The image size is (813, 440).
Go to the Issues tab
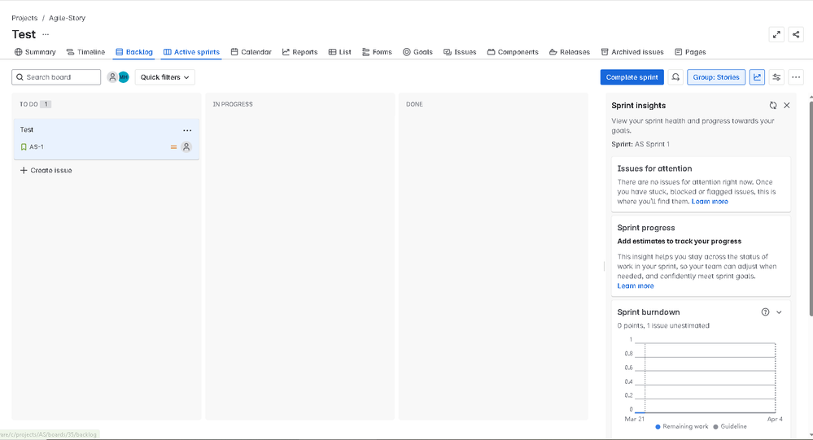pos(460,52)
